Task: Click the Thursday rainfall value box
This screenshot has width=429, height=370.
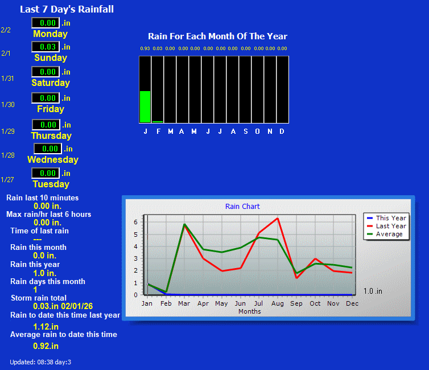Action: [x=46, y=125]
